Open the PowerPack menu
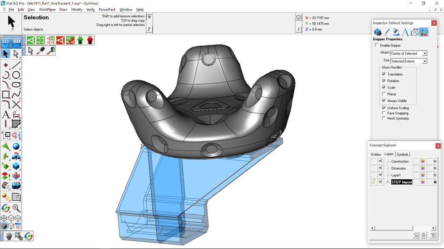The width and height of the screenshot is (444, 249). point(107,9)
